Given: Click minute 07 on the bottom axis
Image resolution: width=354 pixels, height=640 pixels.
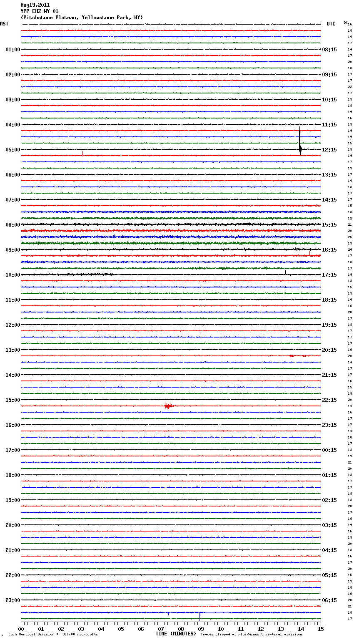Looking at the screenshot, I should 161,629.
